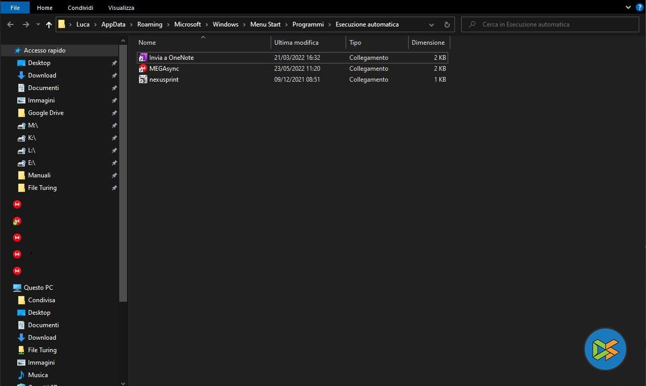Open the address bar history dropdown

432,24
